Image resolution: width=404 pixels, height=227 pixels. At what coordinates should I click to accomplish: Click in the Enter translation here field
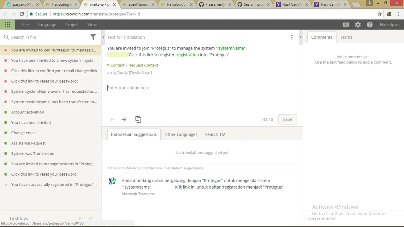202,96
